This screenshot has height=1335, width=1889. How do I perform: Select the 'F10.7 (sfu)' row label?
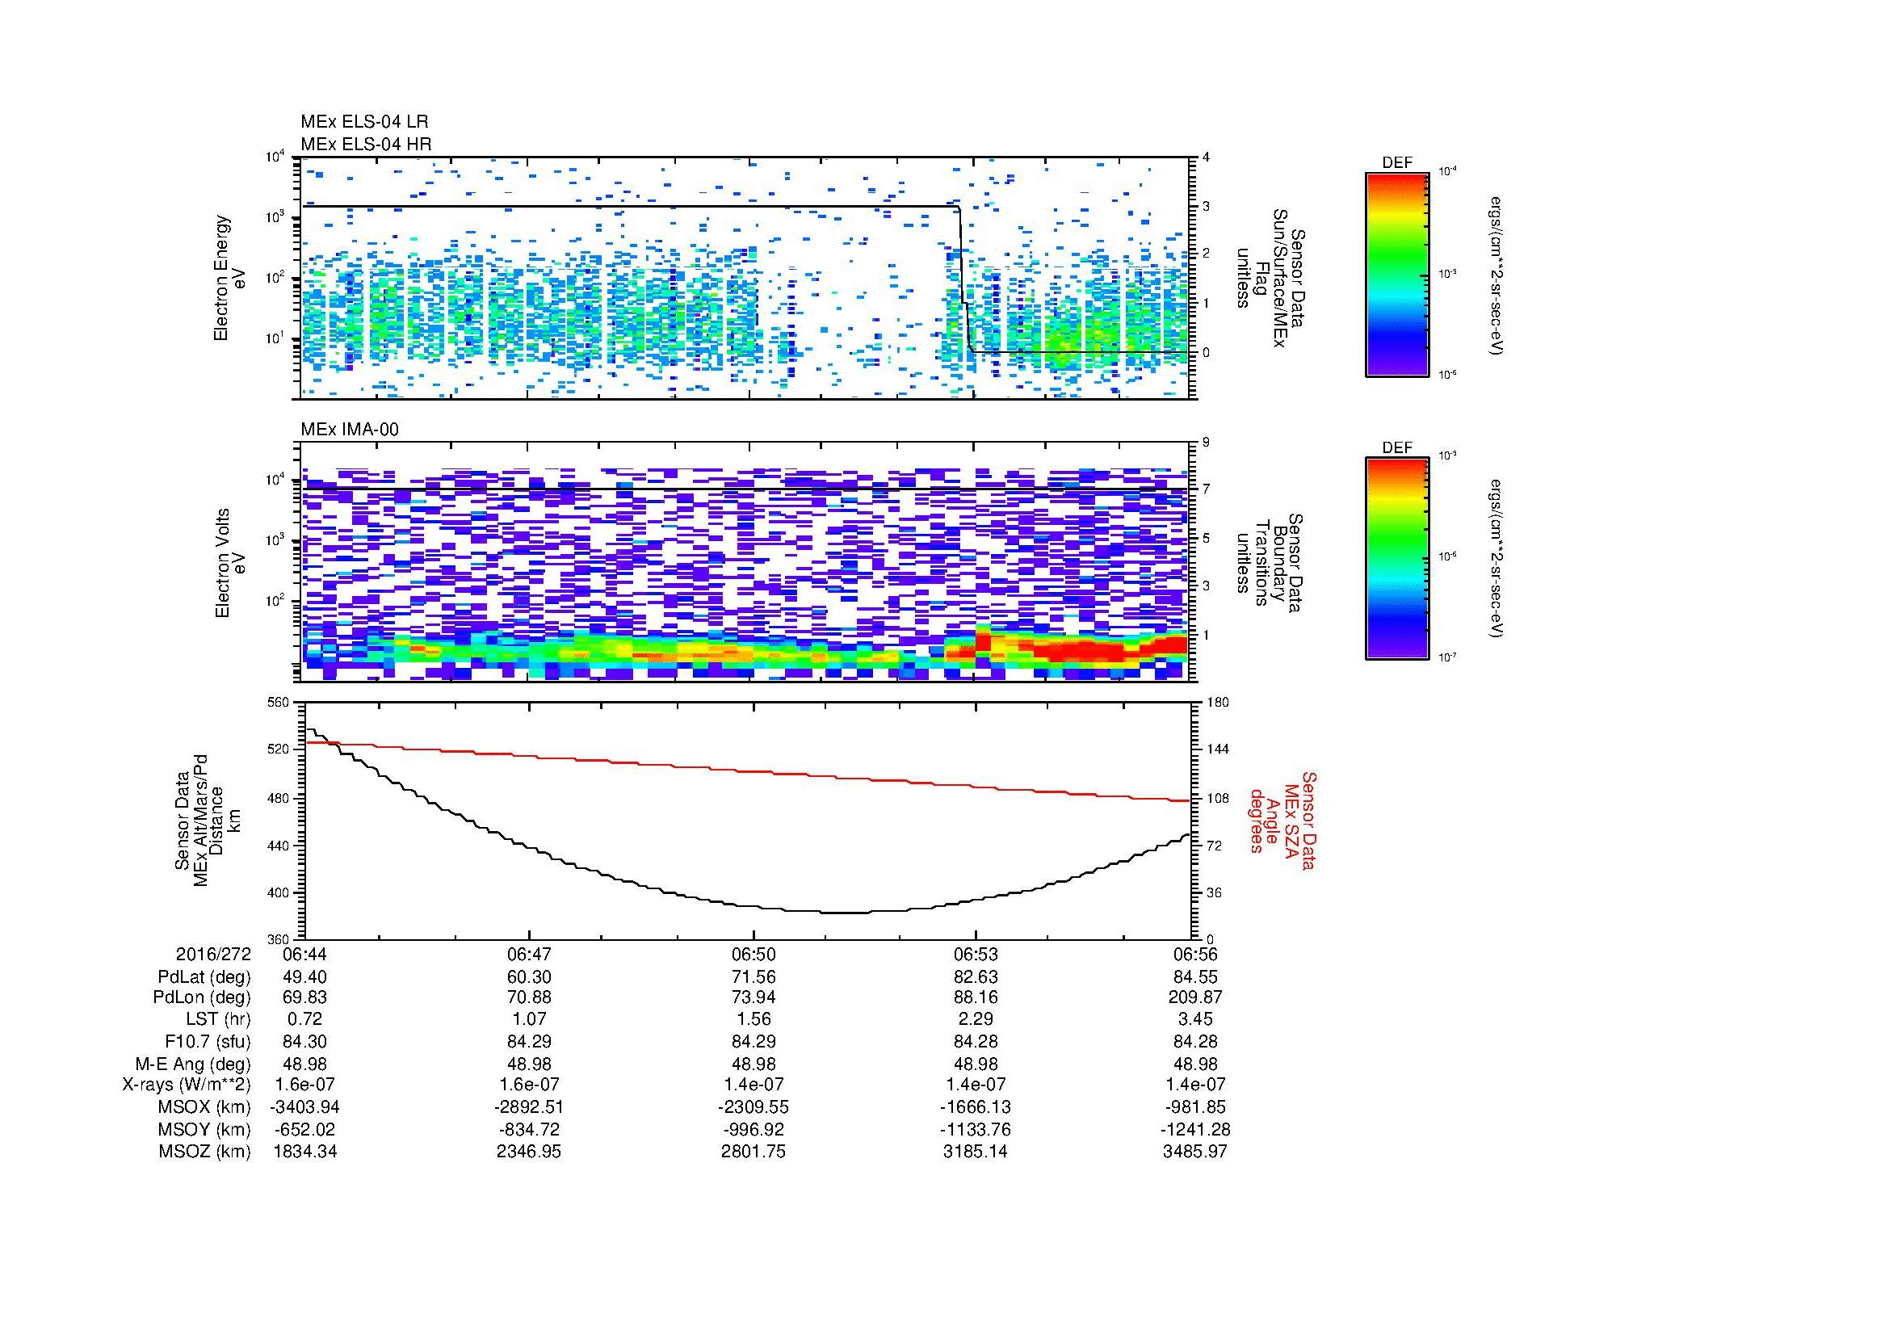click(208, 1041)
